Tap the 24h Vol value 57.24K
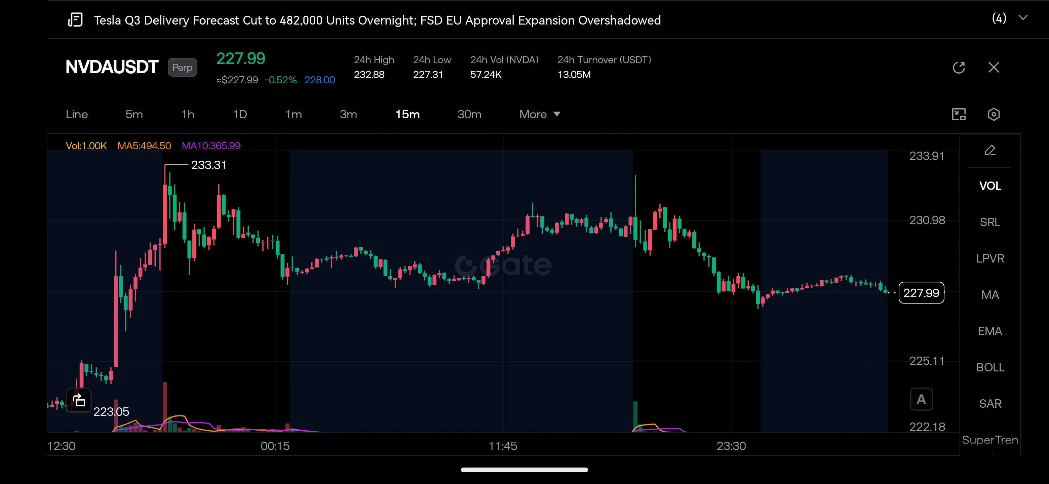The width and height of the screenshot is (1049, 484). [x=485, y=75]
